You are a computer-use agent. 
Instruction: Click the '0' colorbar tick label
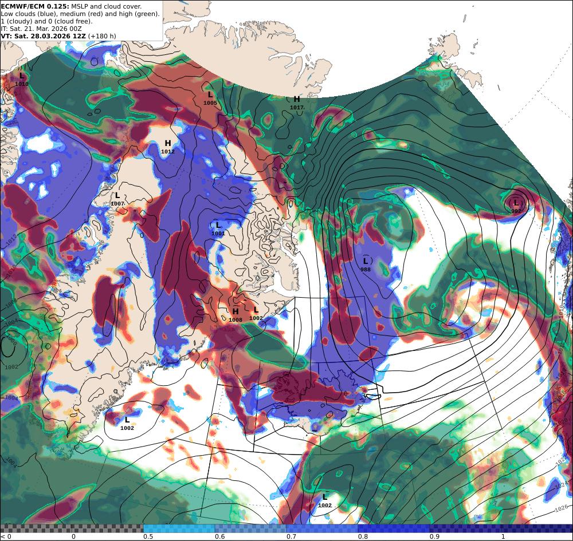coord(73,536)
